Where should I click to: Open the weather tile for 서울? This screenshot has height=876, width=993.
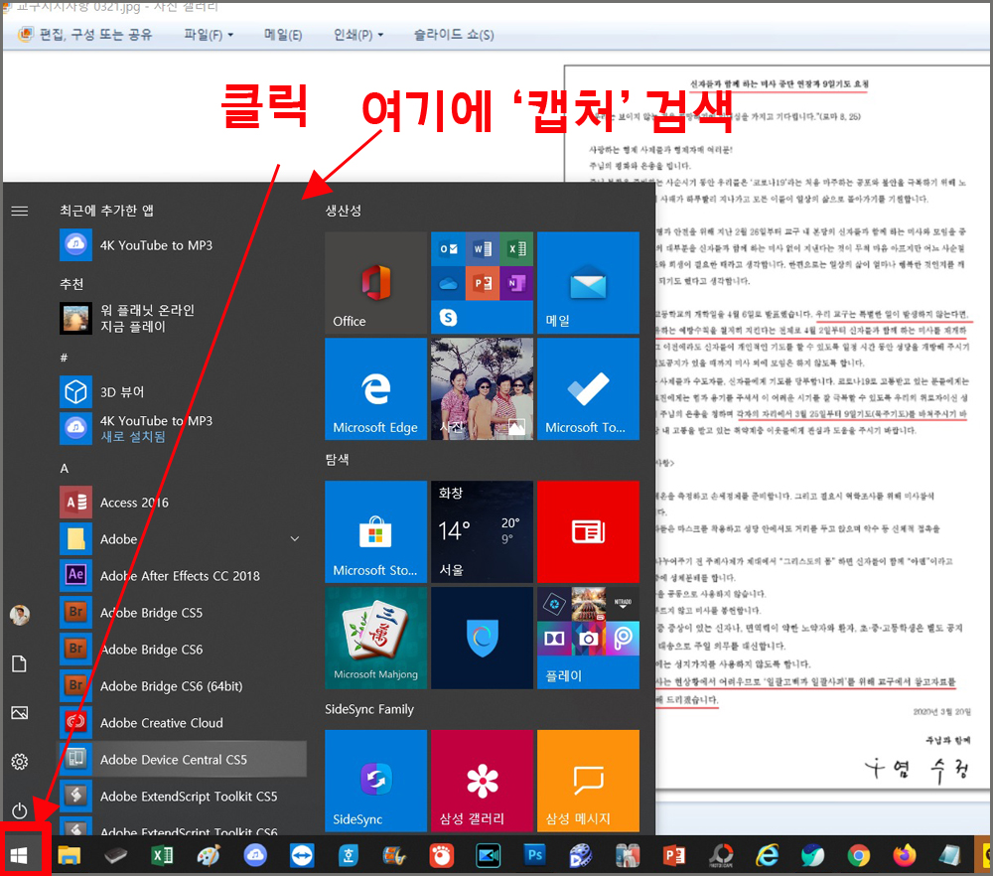(x=482, y=532)
